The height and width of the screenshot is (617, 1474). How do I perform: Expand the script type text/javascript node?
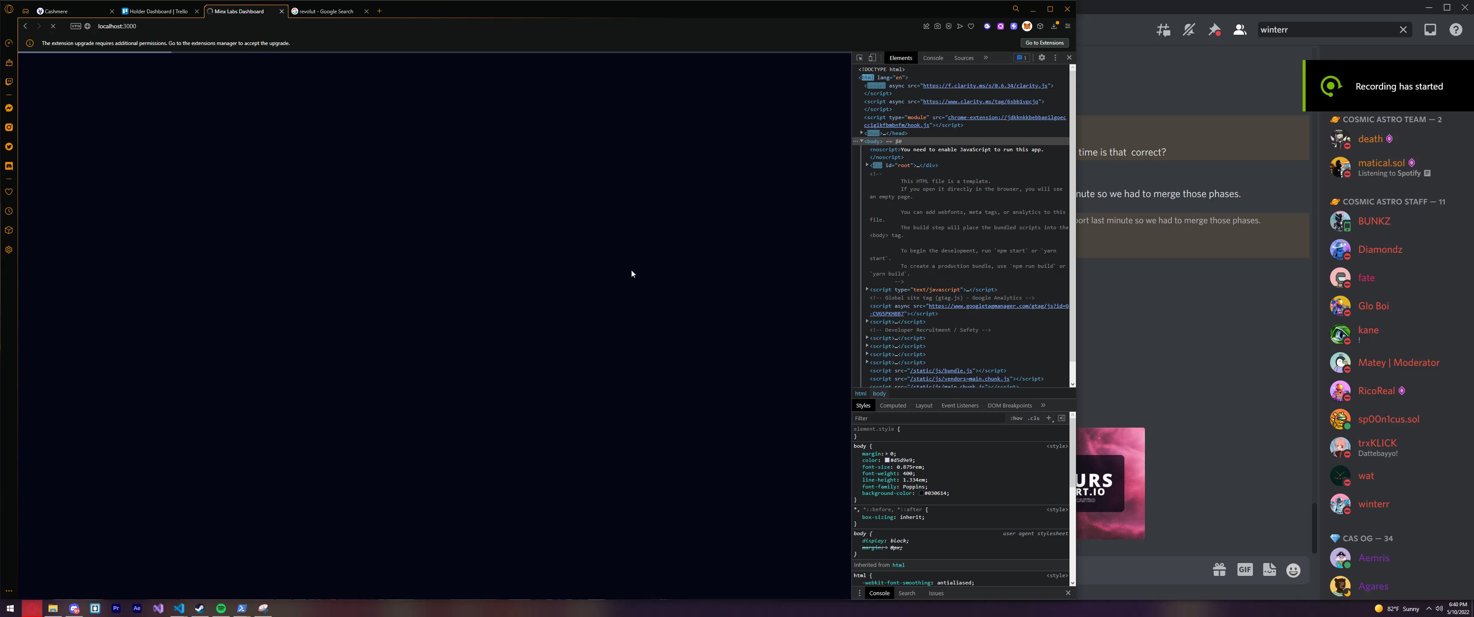pos(867,290)
